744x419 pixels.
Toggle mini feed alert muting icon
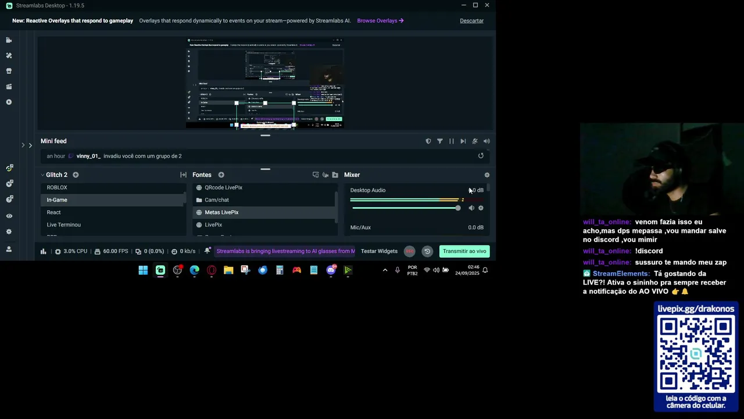tap(474, 141)
